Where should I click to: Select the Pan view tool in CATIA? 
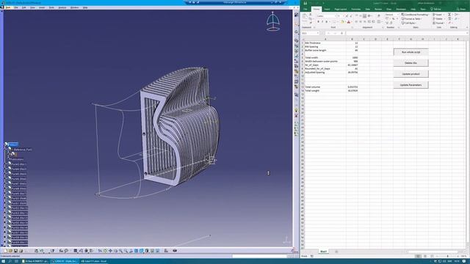pos(111,251)
